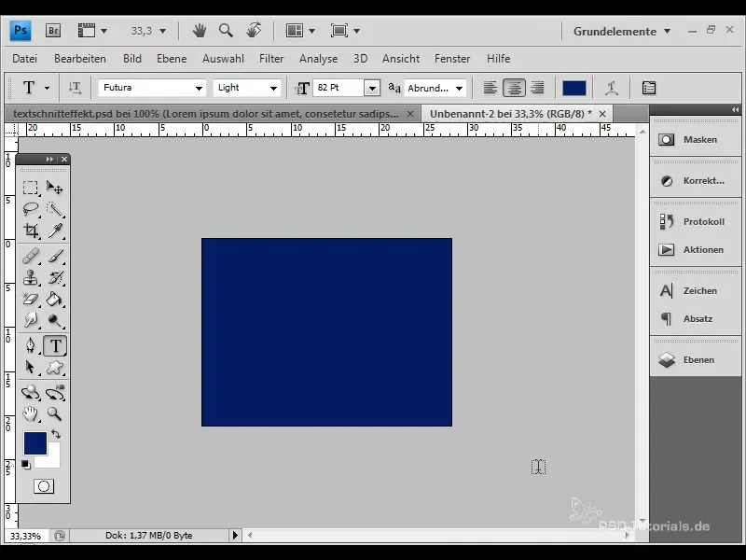The height and width of the screenshot is (560, 746).
Task: Select the Custom Shape tool
Action: [55, 367]
